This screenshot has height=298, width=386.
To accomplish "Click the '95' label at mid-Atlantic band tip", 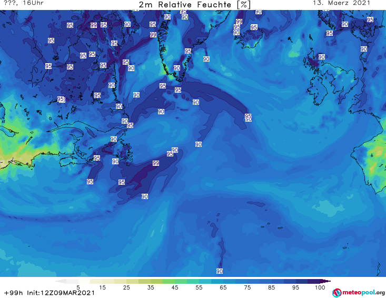I will click(x=248, y=116).
